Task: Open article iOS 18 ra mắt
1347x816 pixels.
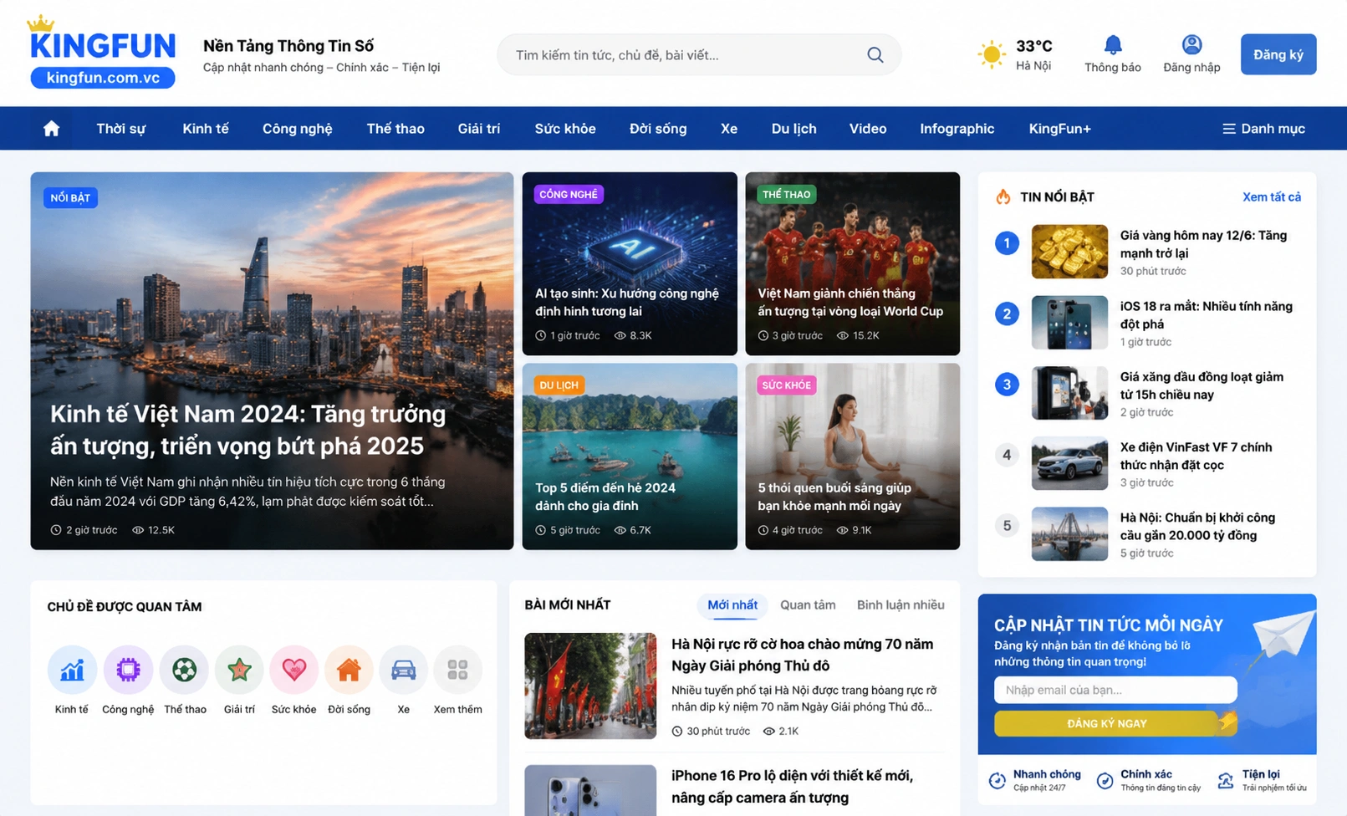Action: click(1207, 315)
